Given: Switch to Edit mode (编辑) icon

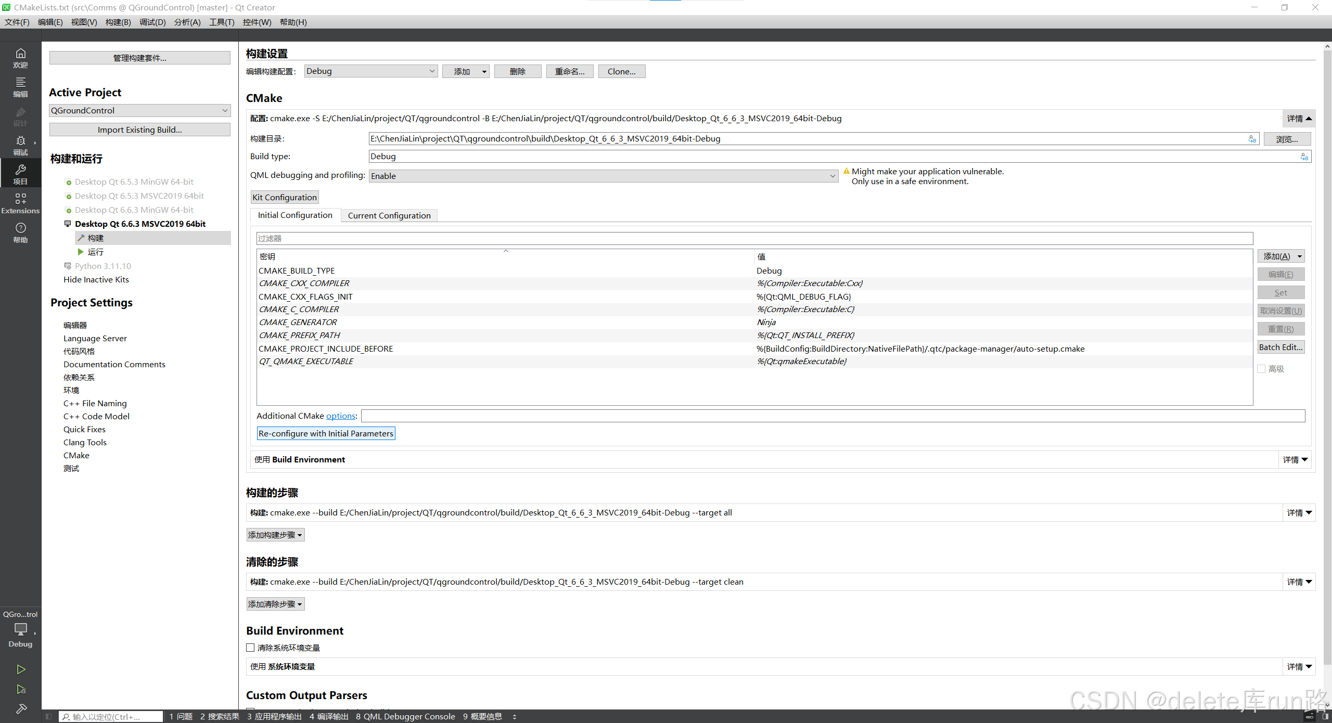Looking at the screenshot, I should (x=20, y=86).
